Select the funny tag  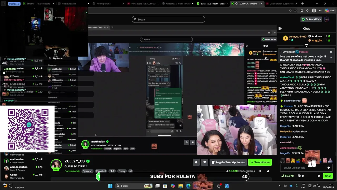coord(122,171)
